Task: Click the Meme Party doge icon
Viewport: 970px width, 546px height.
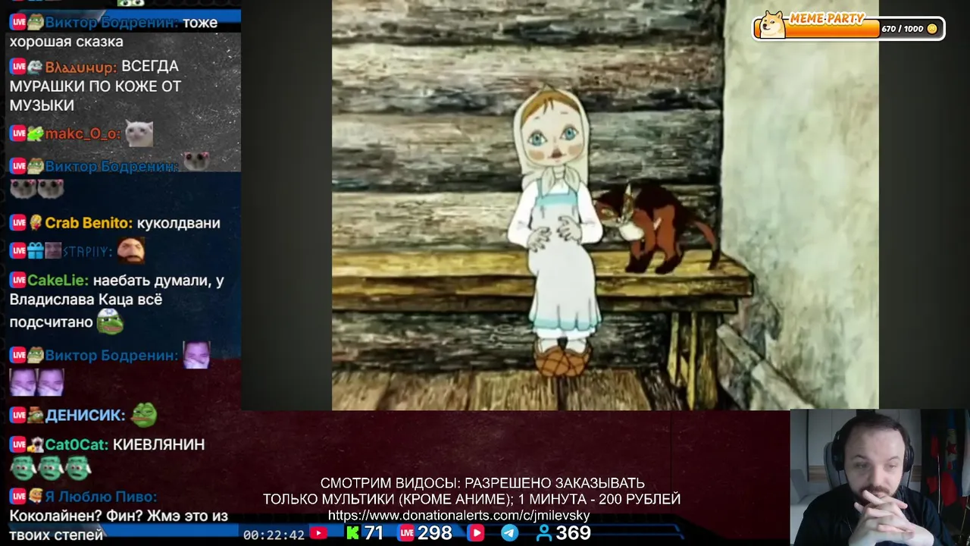Action: (772, 24)
